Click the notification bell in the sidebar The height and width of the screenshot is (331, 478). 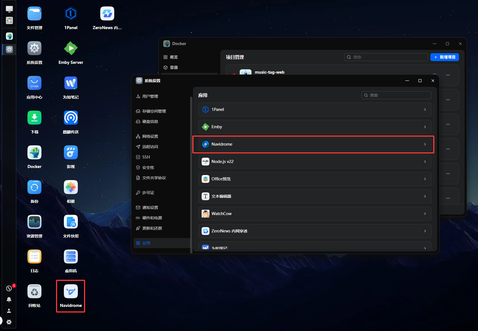coord(9,300)
